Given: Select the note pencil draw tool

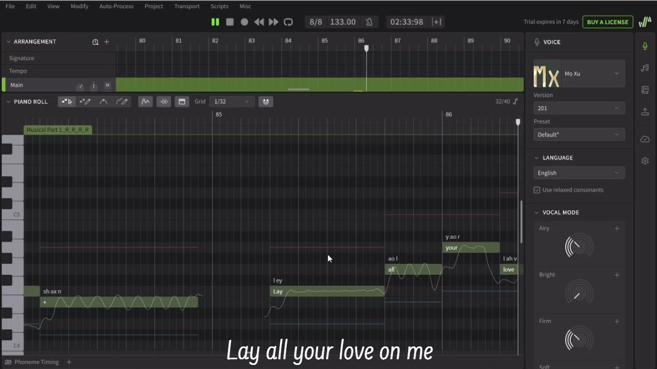Looking at the screenshot, I should point(85,101).
